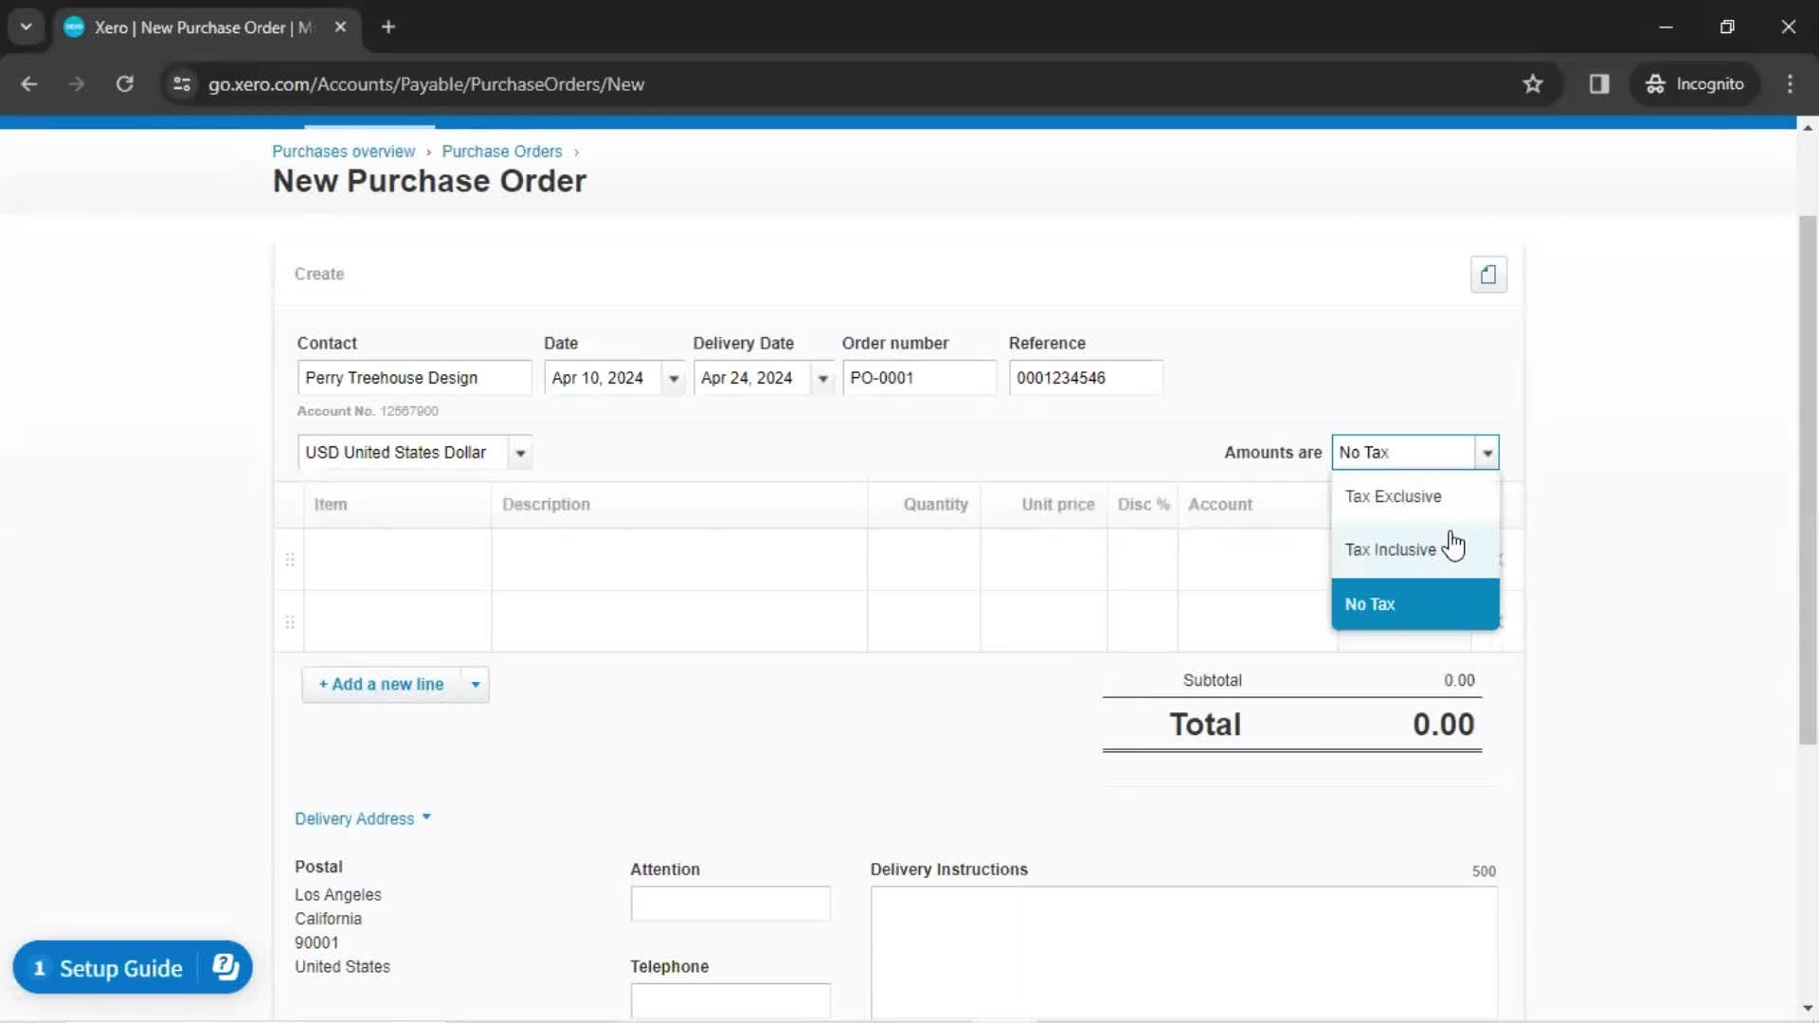Open a new browser tab
Image resolution: width=1819 pixels, height=1023 pixels.
tap(388, 27)
